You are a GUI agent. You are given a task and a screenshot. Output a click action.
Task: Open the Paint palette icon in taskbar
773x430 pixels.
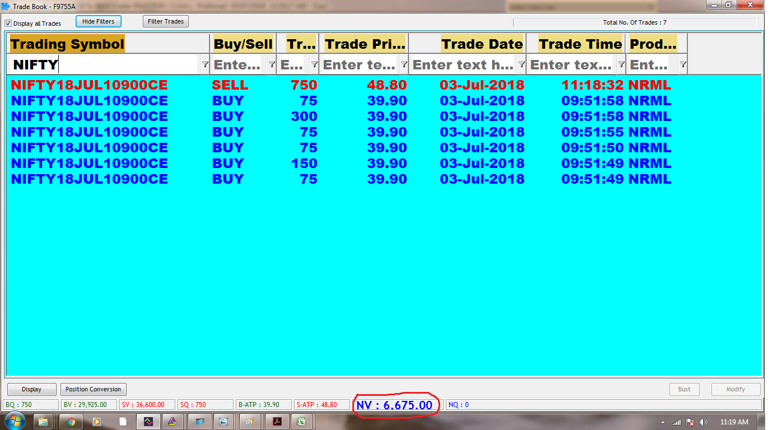click(250, 422)
